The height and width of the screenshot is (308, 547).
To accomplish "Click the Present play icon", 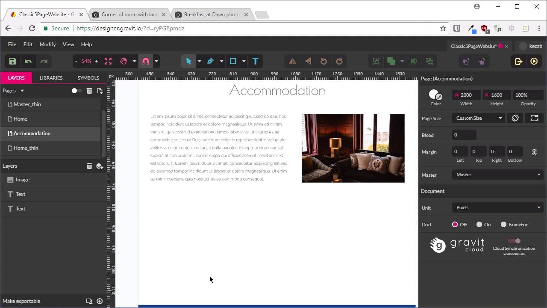I will (534, 61).
